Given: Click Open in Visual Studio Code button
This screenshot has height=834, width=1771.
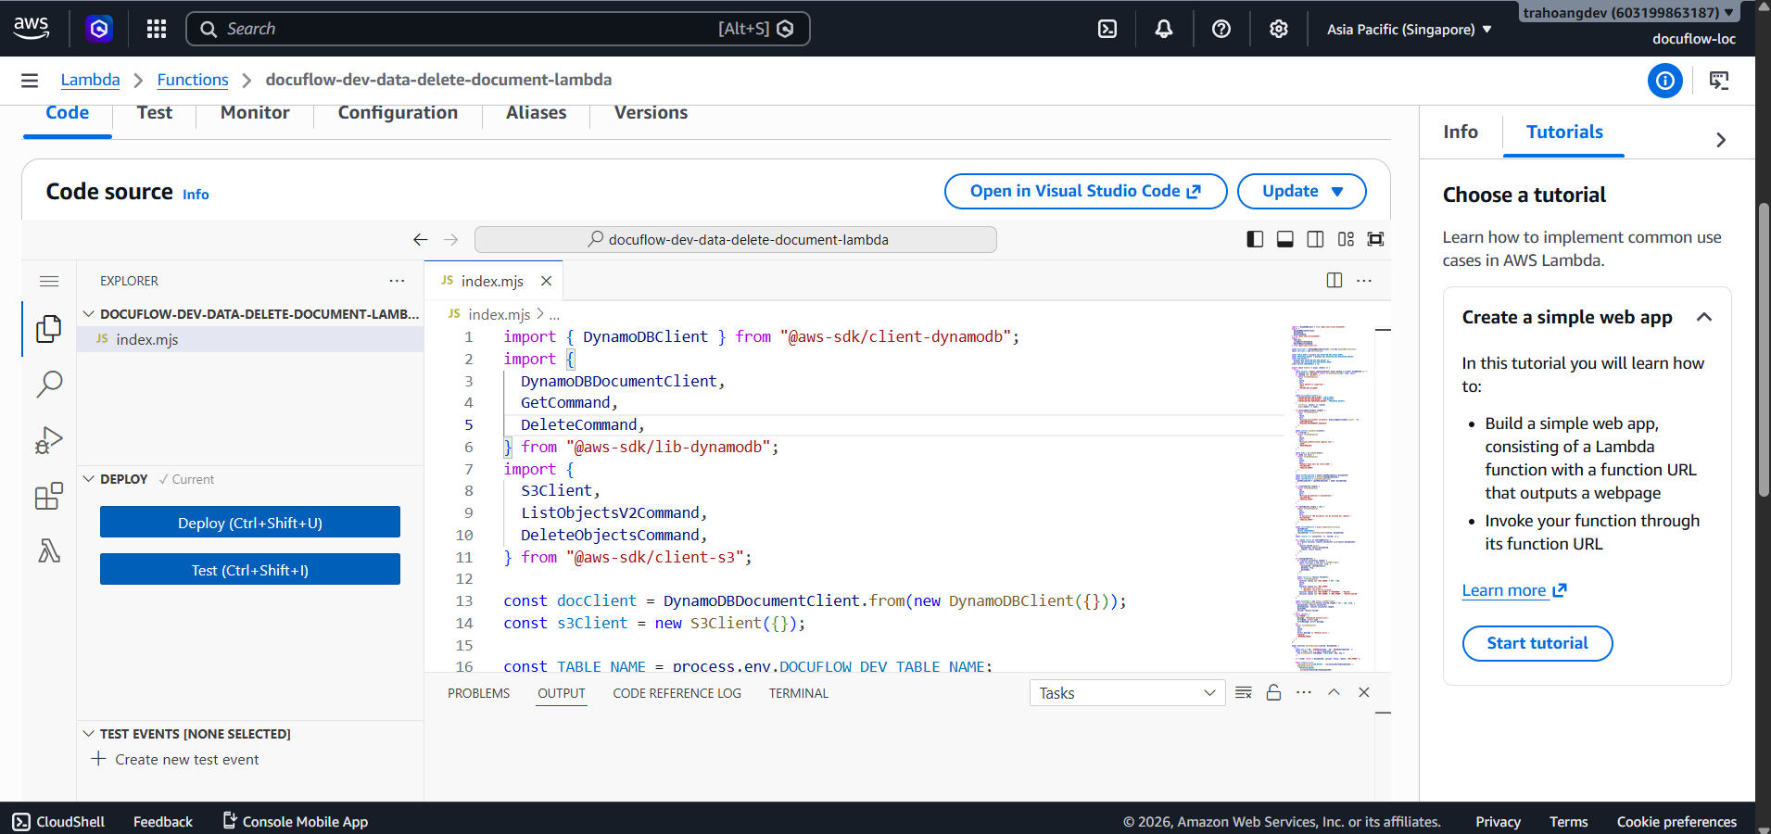Looking at the screenshot, I should pos(1086,191).
